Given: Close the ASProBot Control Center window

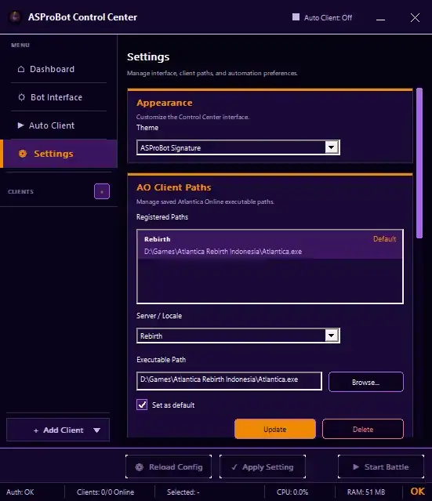Looking at the screenshot, I should tap(415, 17).
